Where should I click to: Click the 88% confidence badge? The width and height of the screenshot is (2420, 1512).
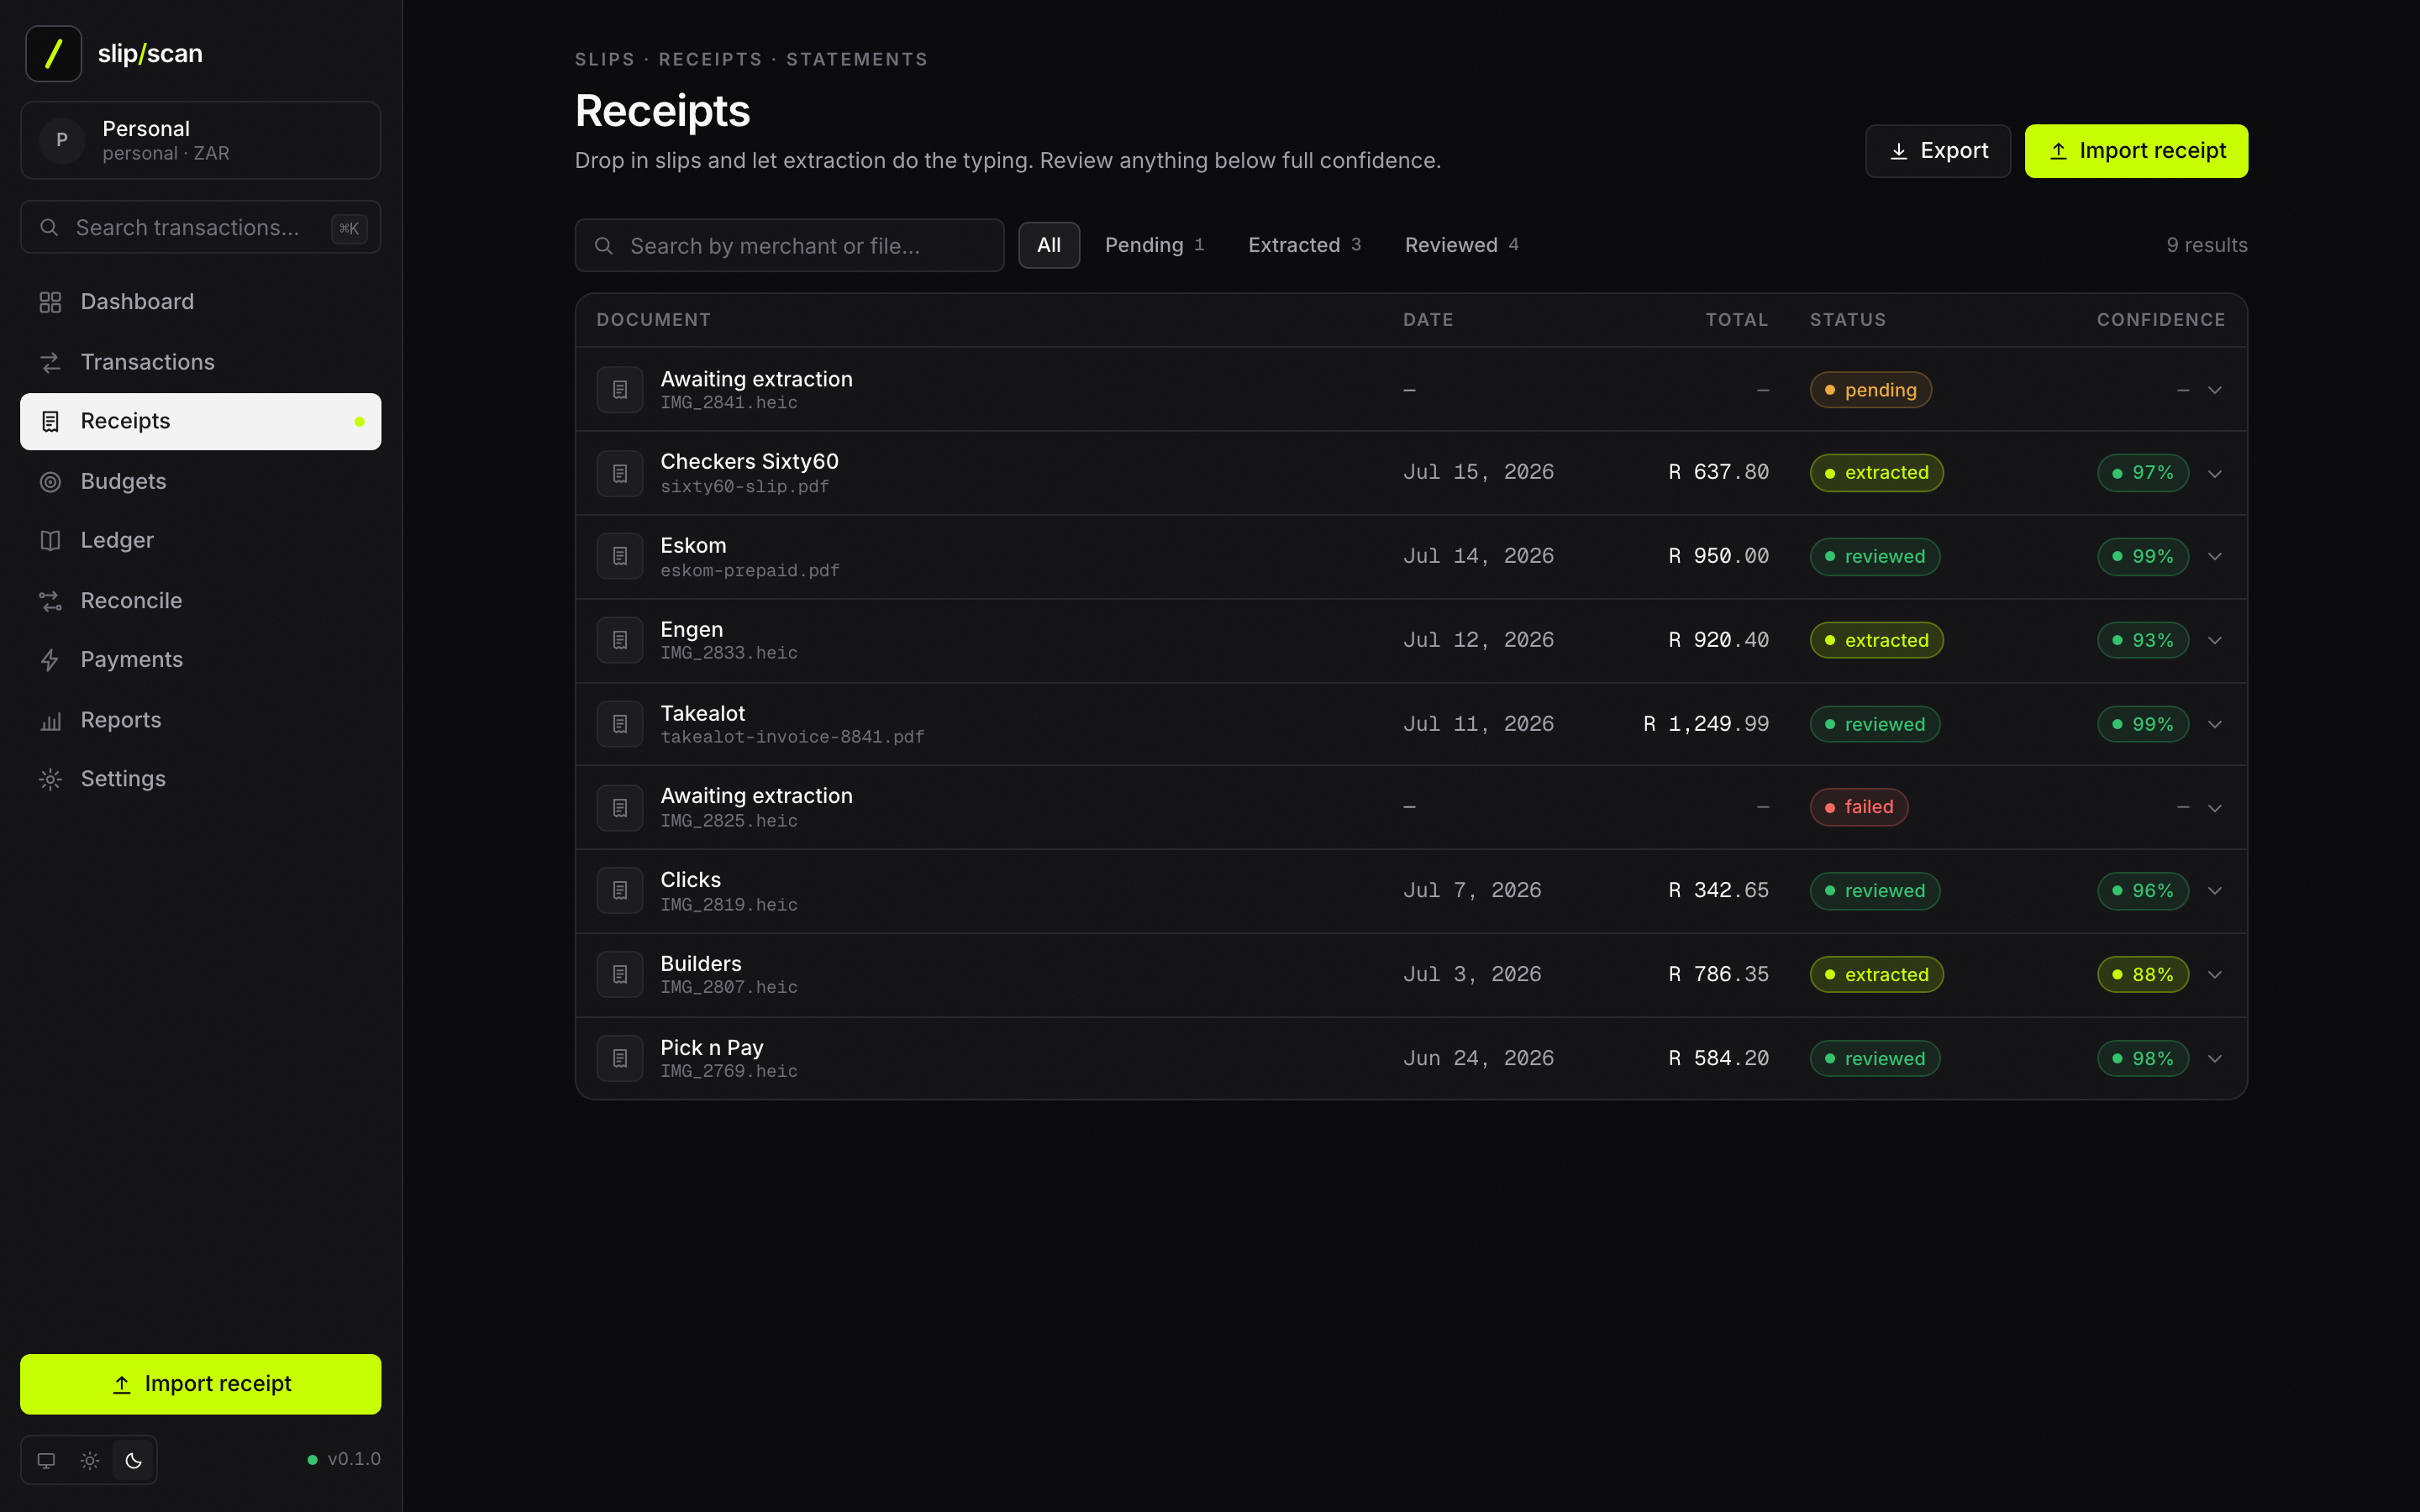(2142, 974)
